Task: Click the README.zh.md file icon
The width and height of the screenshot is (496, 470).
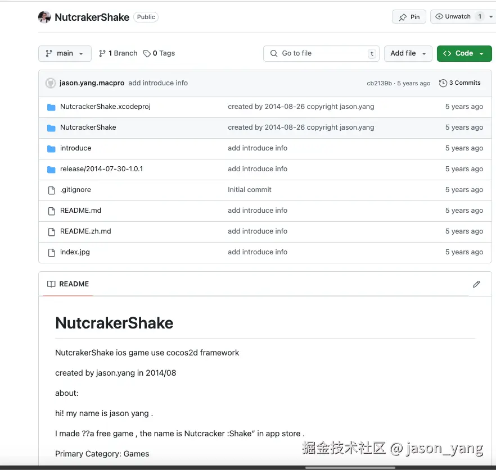Action: (x=51, y=232)
